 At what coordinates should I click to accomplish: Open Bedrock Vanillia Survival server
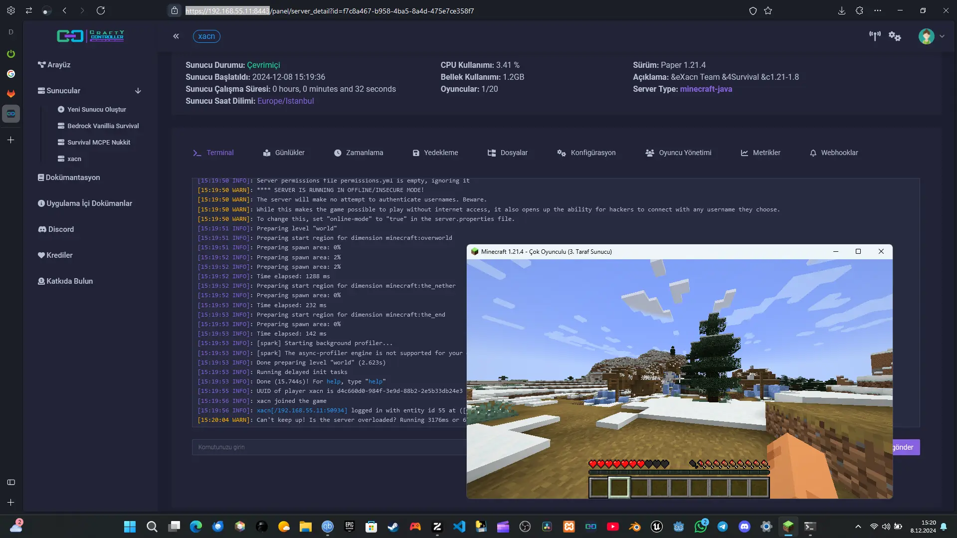98,126
